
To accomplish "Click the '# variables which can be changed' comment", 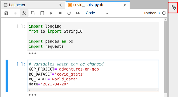I will 66,64.
